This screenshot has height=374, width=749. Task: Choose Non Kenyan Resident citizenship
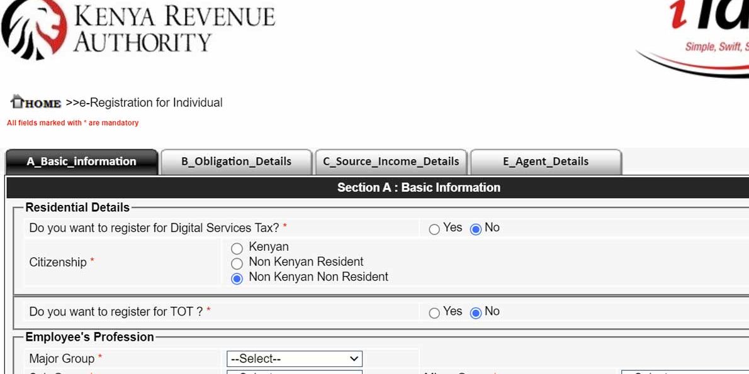click(x=237, y=263)
